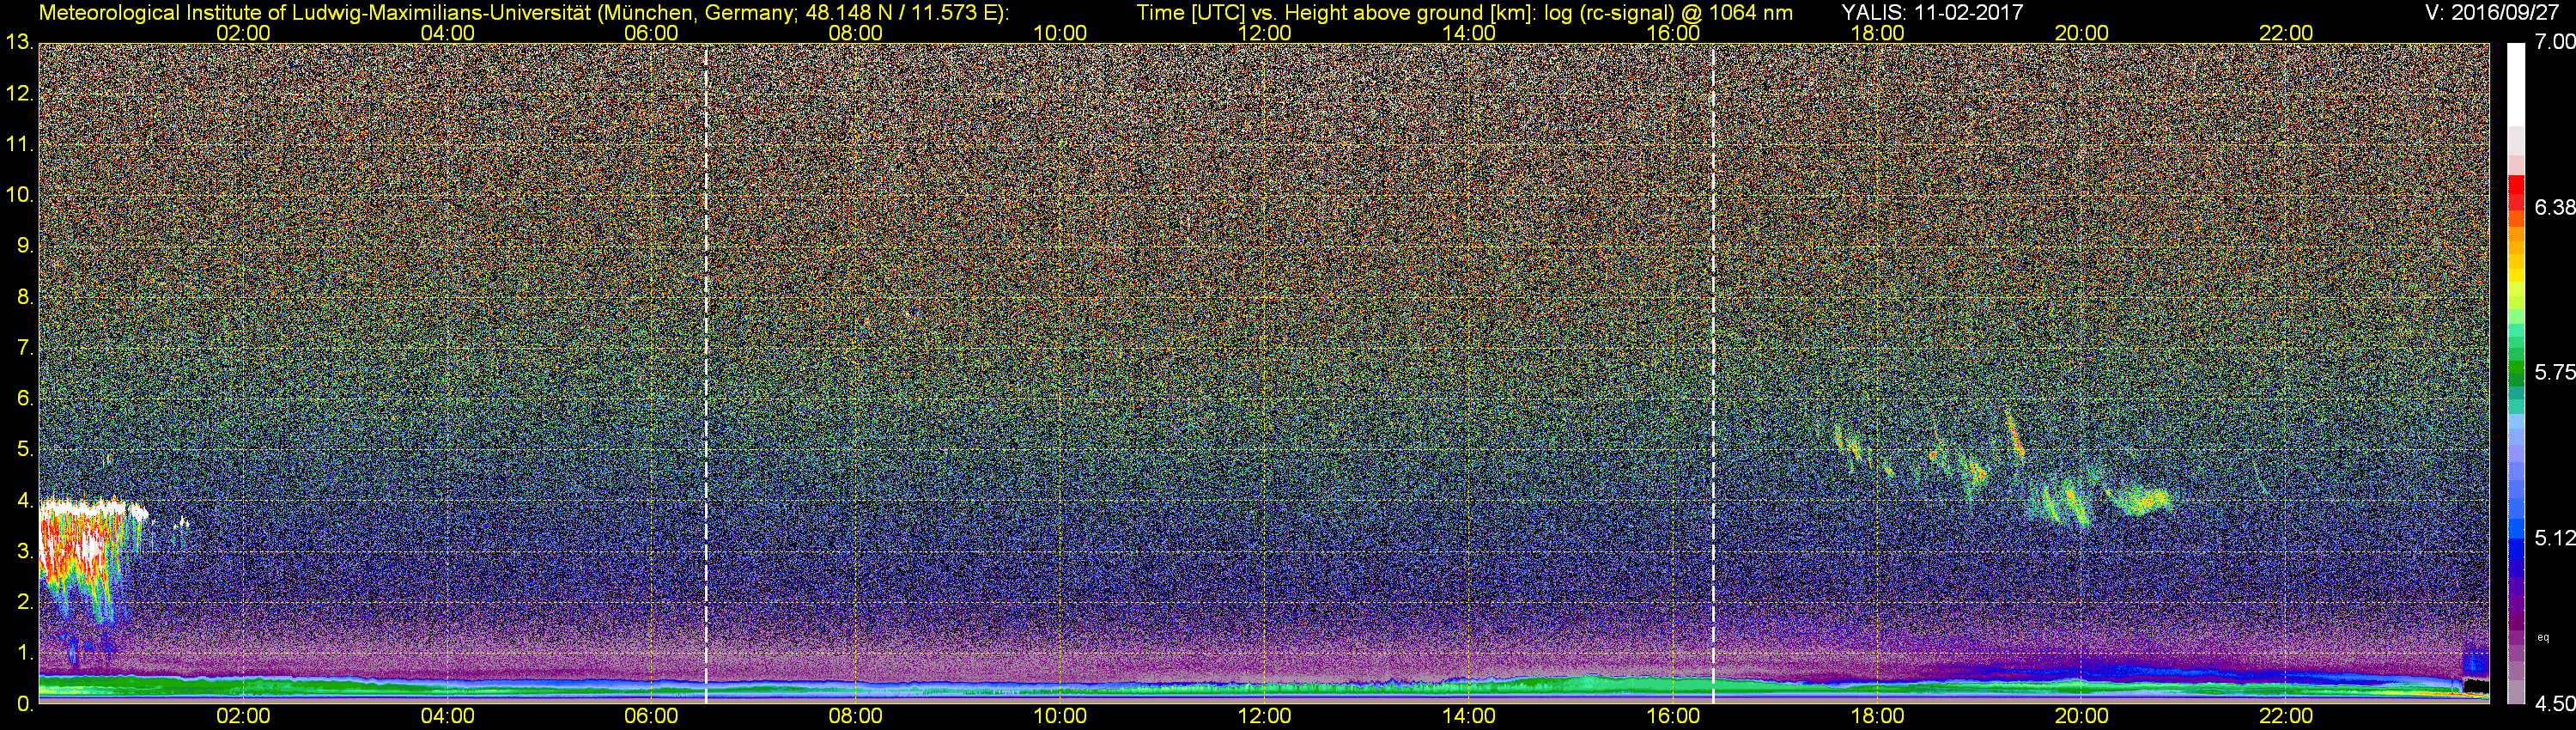Viewport: 2576px width, 730px height.
Task: Click the small 'eq' label beside the color bar
Action: (x=2543, y=637)
